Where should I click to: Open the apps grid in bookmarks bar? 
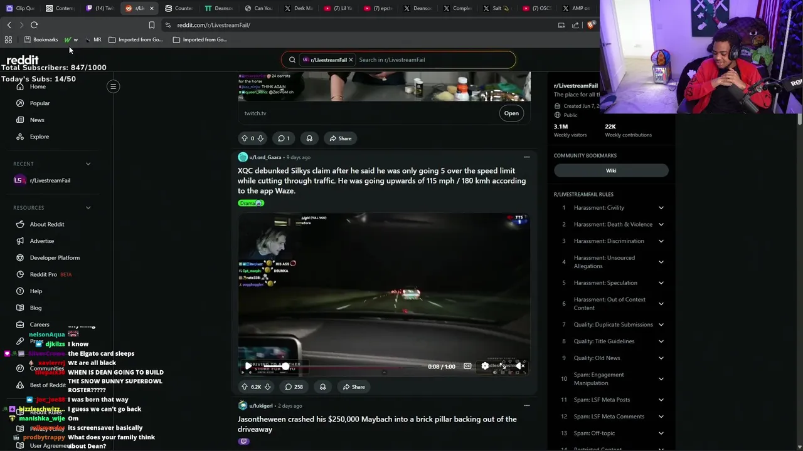pyautogui.click(x=8, y=39)
